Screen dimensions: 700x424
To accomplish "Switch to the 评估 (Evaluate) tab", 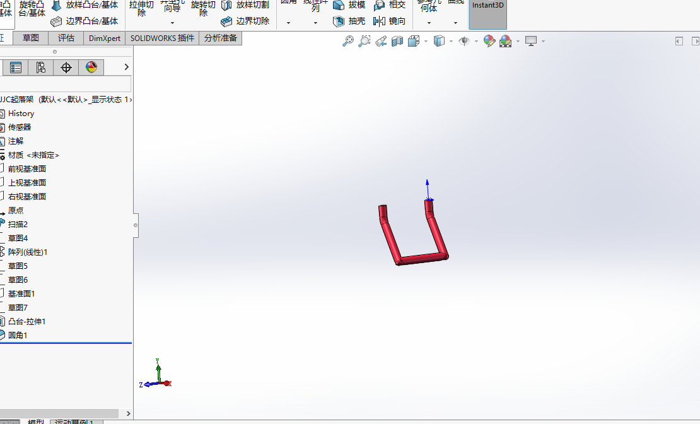I will (66, 38).
